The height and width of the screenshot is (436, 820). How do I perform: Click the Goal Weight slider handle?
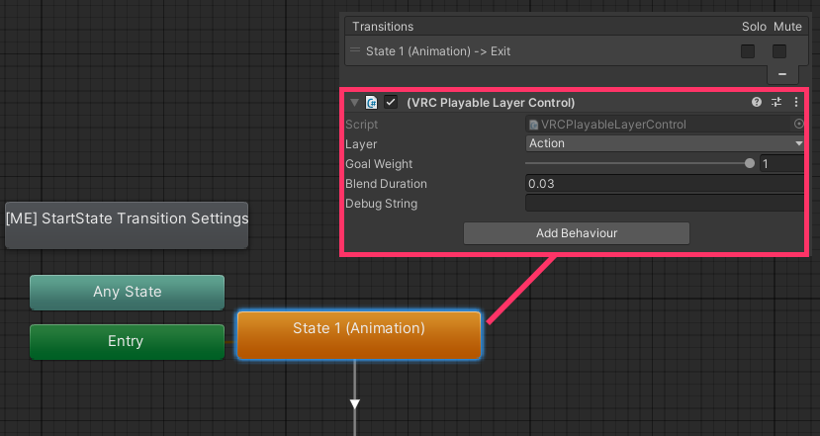pos(749,164)
